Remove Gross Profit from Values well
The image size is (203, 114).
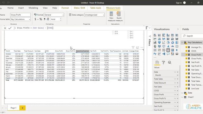[x=178, y=95]
